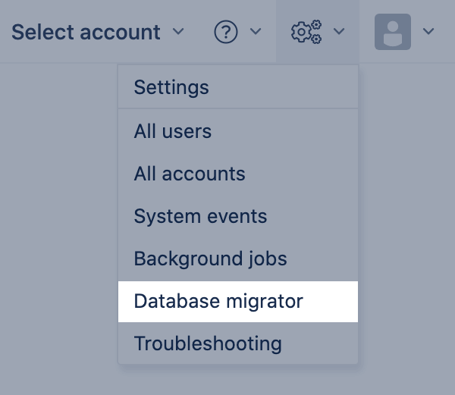This screenshot has height=395, width=455.
Task: Expand the Select account chevron arrow
Action: coord(179,32)
